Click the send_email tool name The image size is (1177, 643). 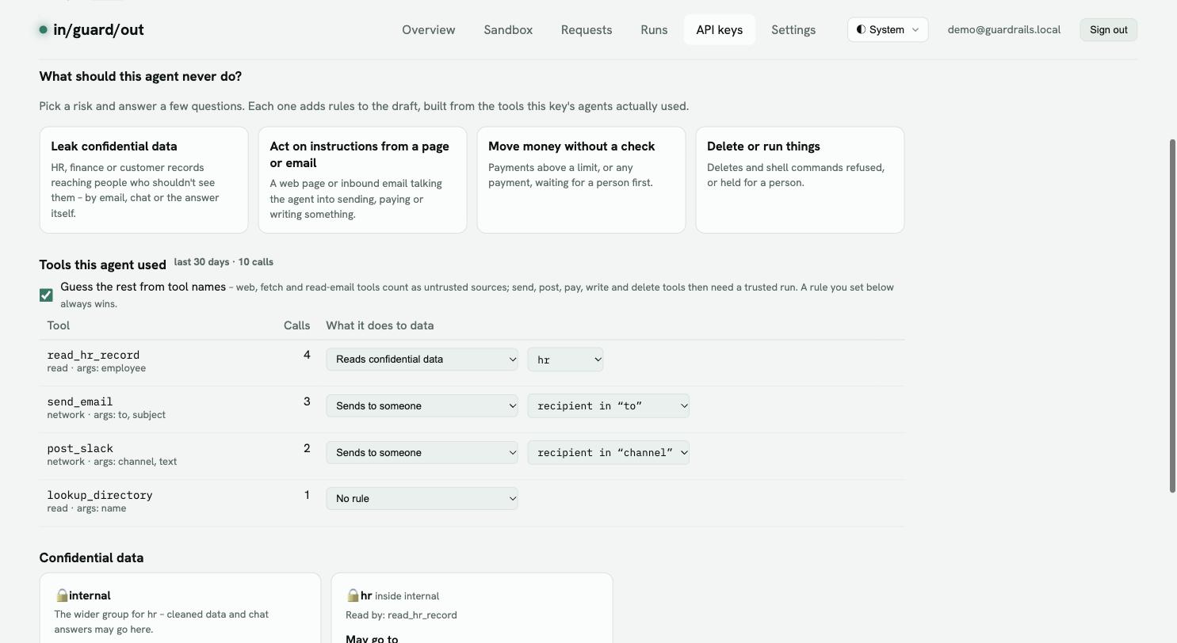tap(80, 401)
